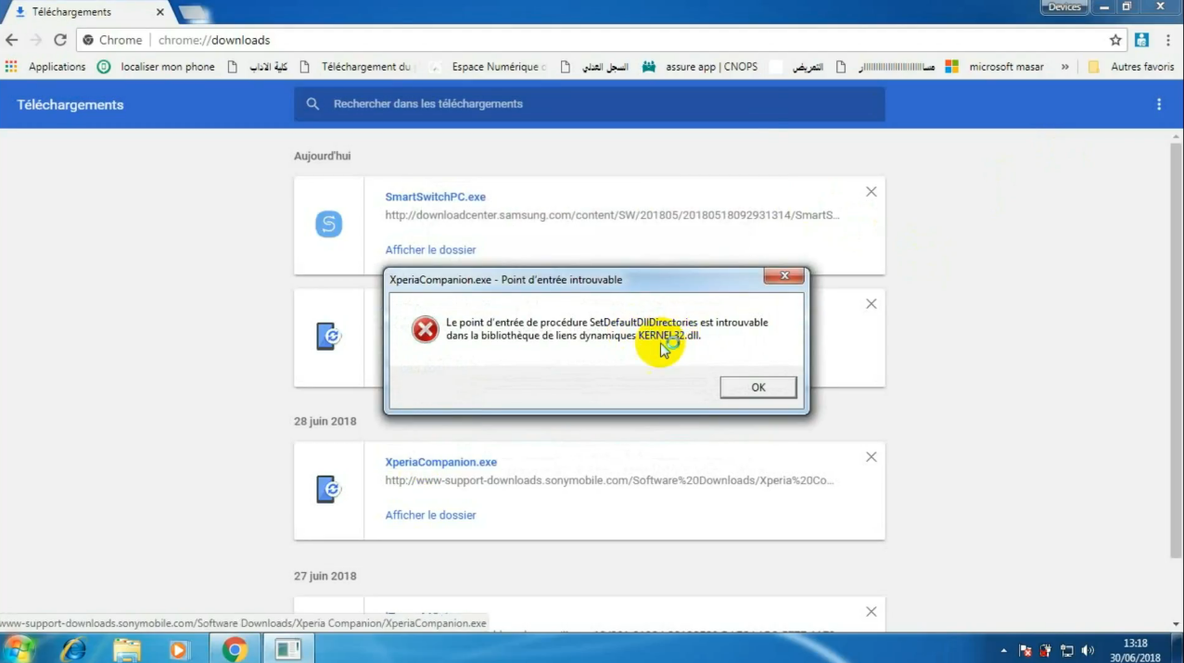The height and width of the screenshot is (663, 1184).
Task: Open SmartSwitchPC.exe file link
Action: click(x=435, y=197)
